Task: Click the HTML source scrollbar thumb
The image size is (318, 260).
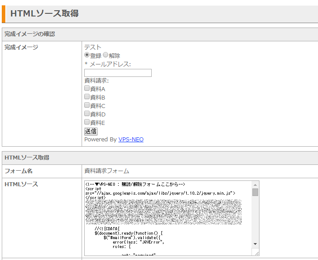Action: pos(255,192)
